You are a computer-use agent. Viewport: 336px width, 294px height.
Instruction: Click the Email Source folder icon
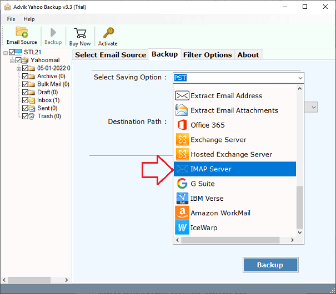(22, 32)
